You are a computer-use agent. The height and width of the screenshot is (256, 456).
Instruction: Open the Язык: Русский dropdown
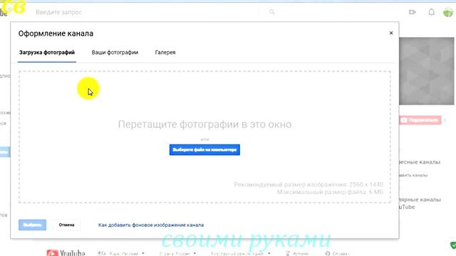(x=121, y=253)
